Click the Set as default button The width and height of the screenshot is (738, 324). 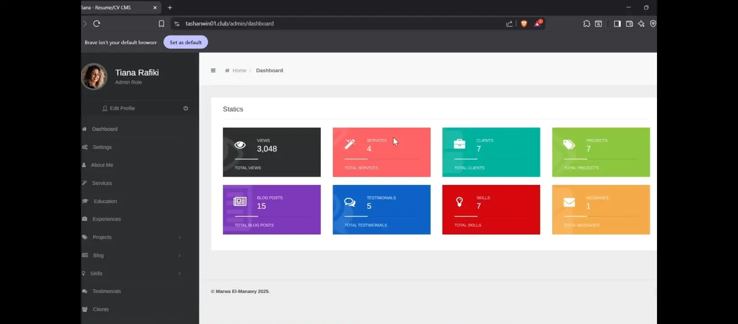click(185, 42)
